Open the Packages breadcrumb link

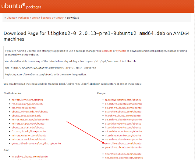click(x=24, y=18)
